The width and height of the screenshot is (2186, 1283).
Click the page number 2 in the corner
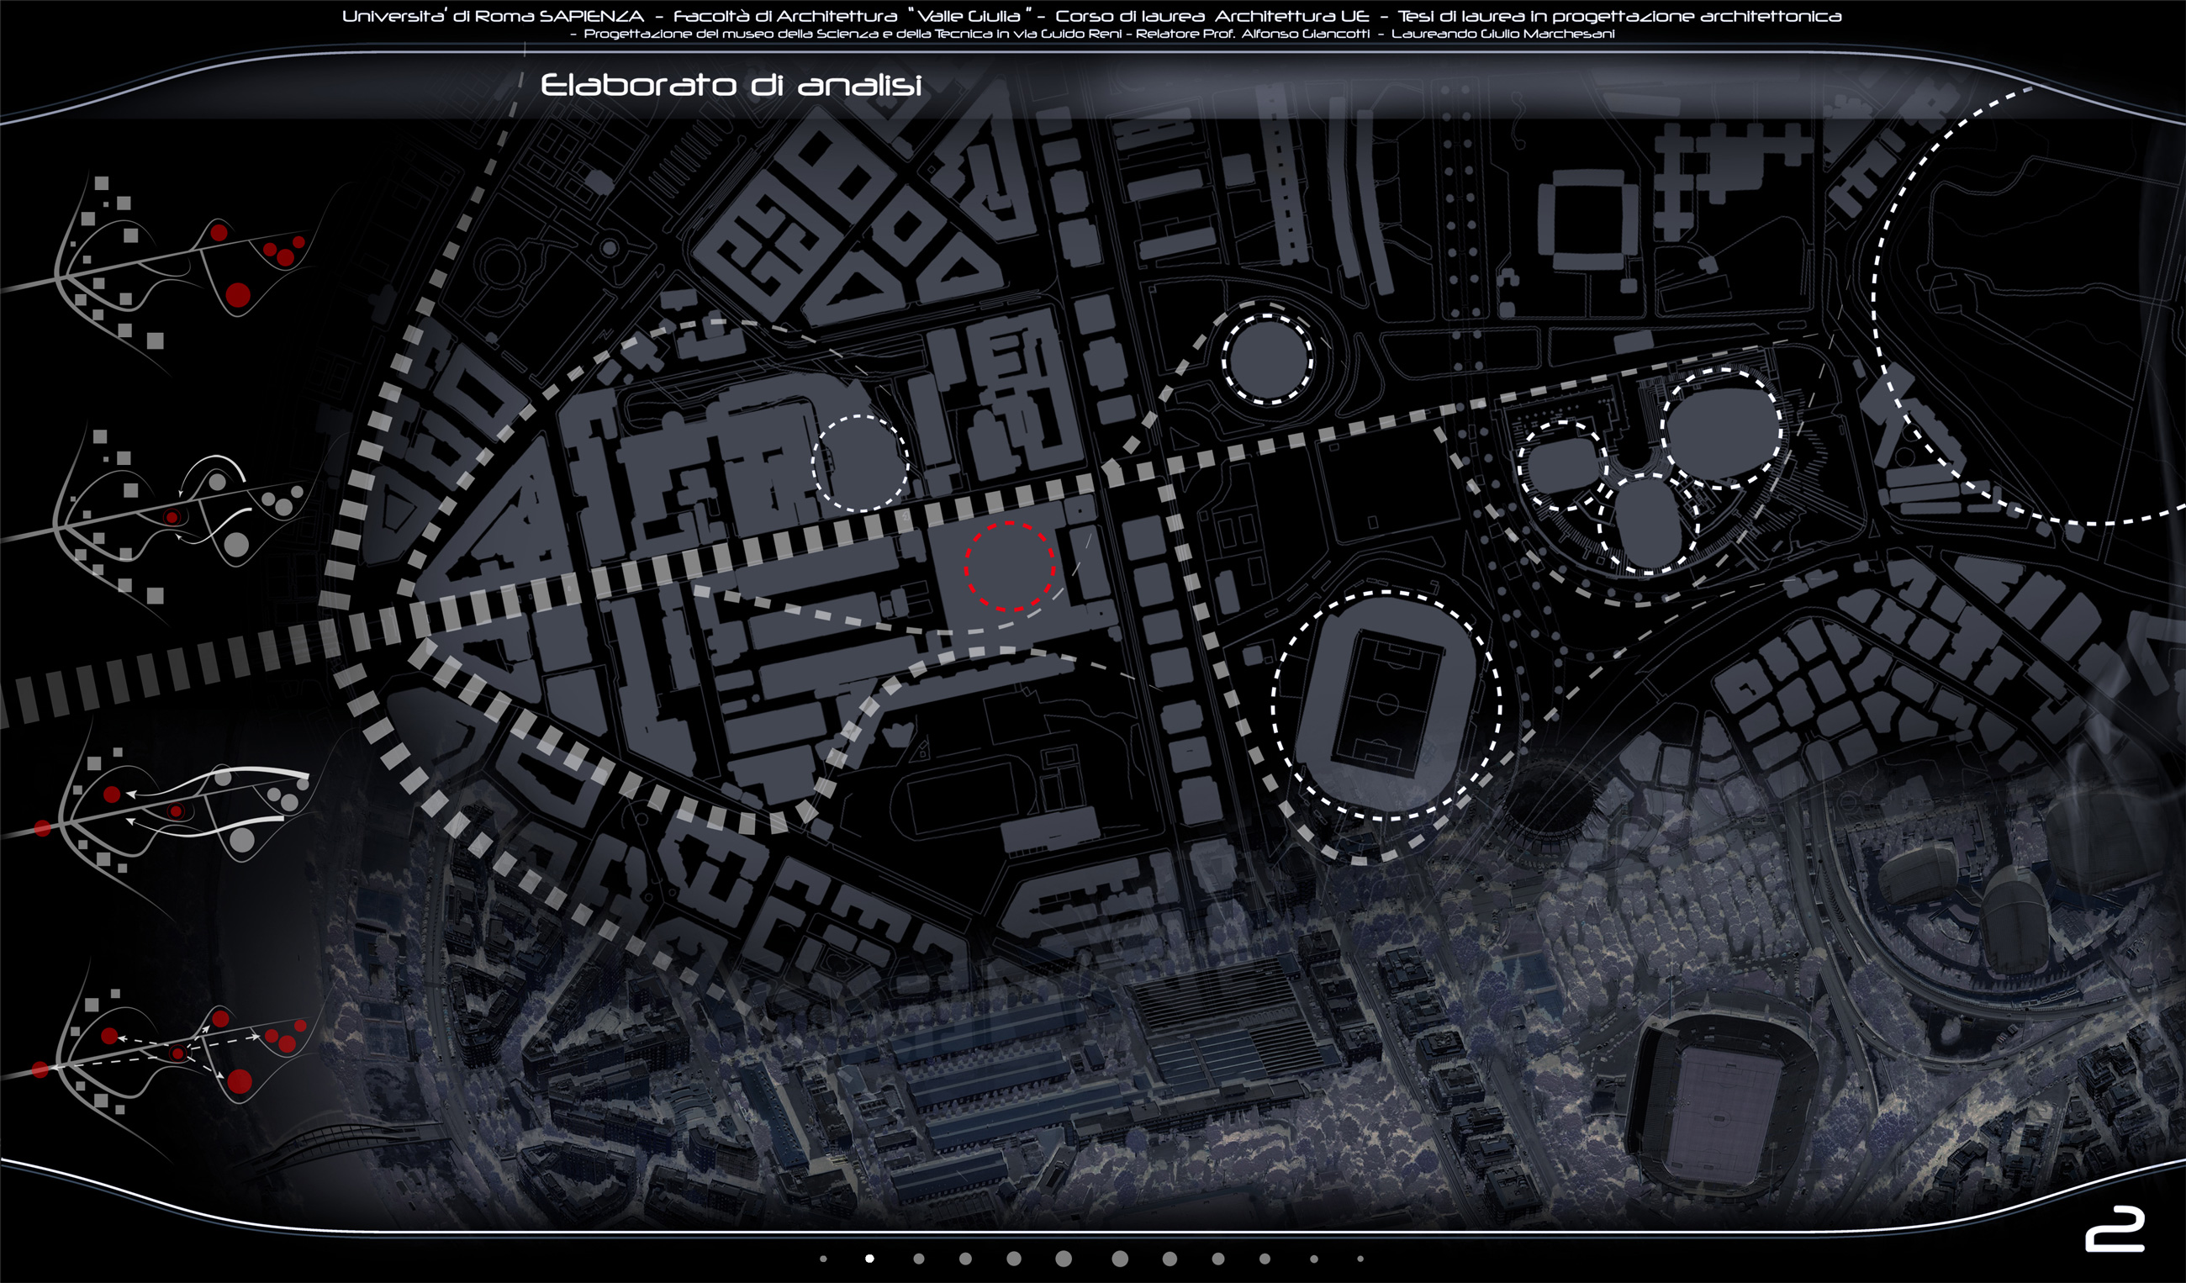[2115, 1230]
